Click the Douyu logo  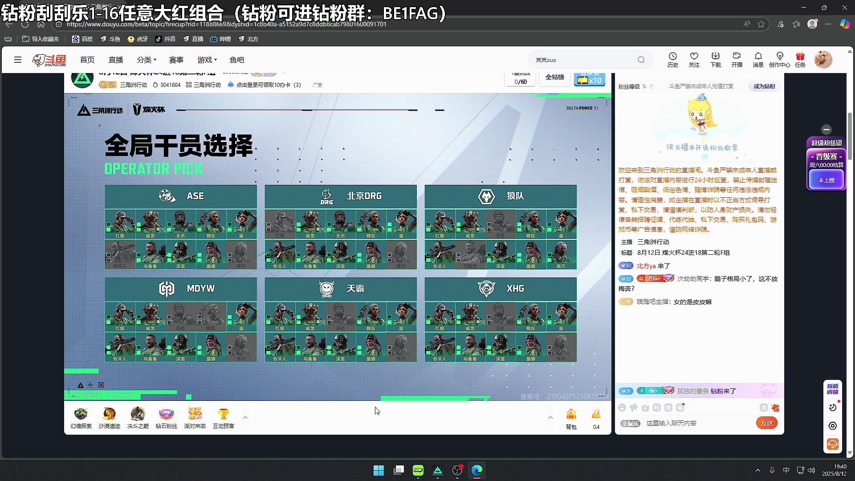tap(49, 60)
